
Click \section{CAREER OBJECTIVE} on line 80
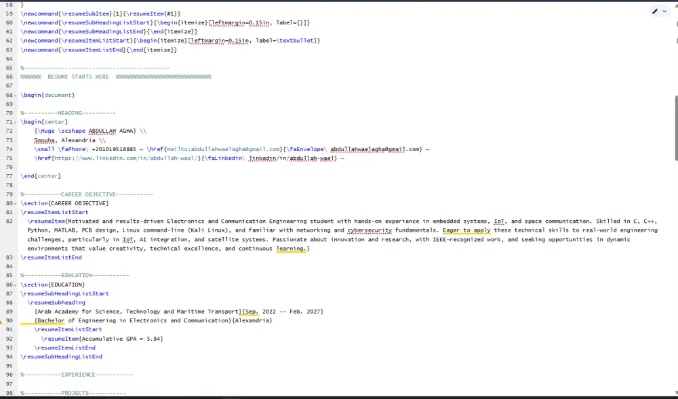(64, 203)
